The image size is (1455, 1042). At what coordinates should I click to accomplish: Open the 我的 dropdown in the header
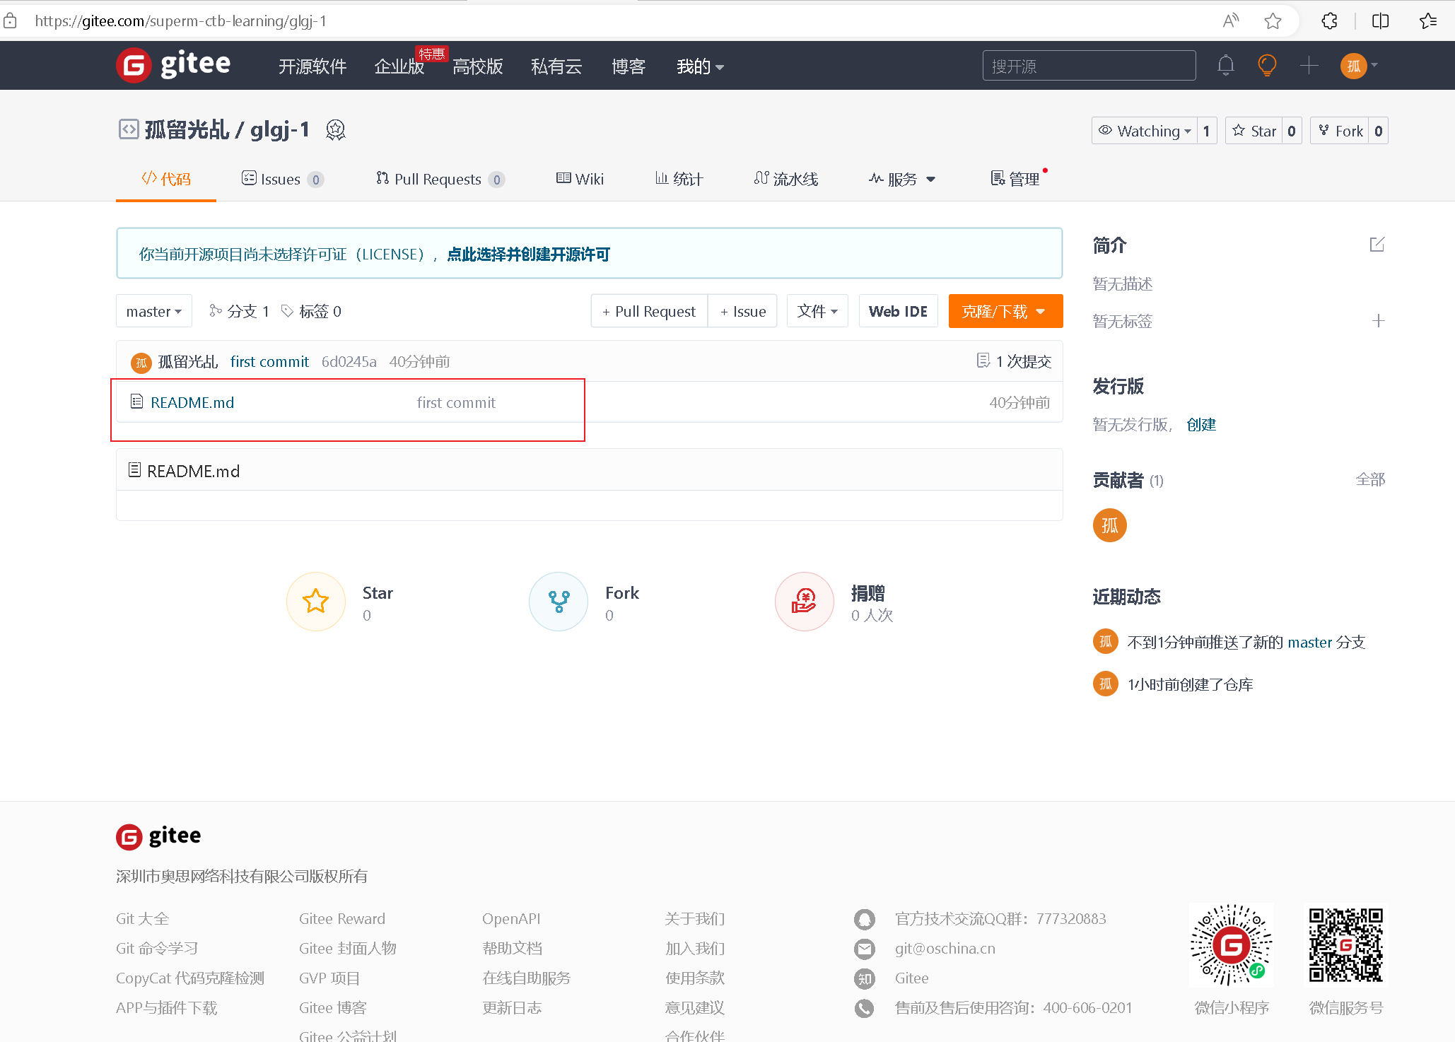(700, 66)
